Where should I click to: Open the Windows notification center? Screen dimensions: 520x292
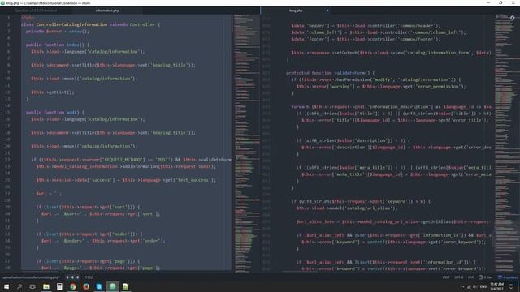coord(511,286)
